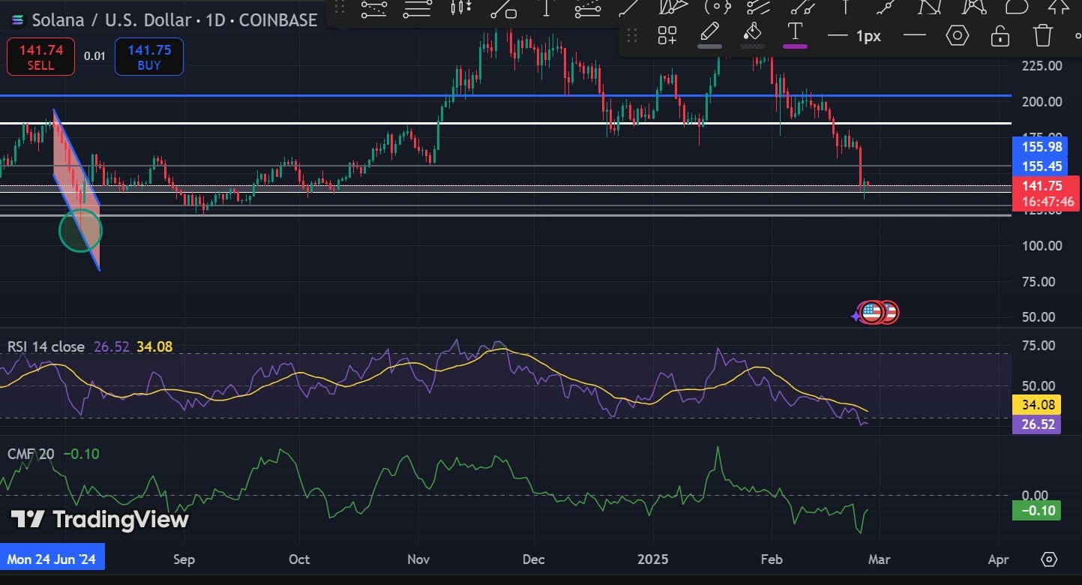Click the CMF 20 indicator label
This screenshot has width=1082, height=585.
[31, 454]
